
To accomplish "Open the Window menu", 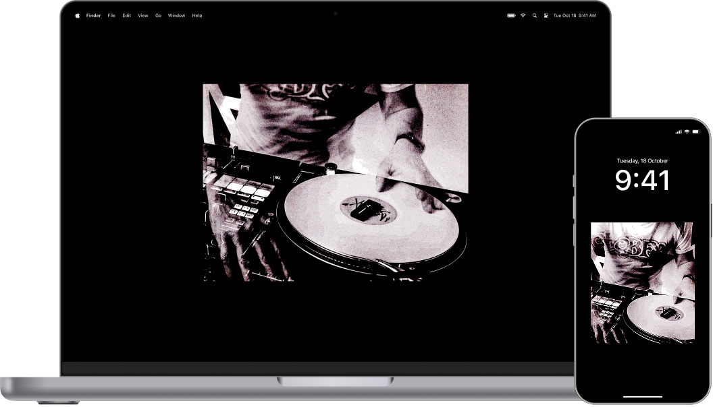I will click(176, 15).
